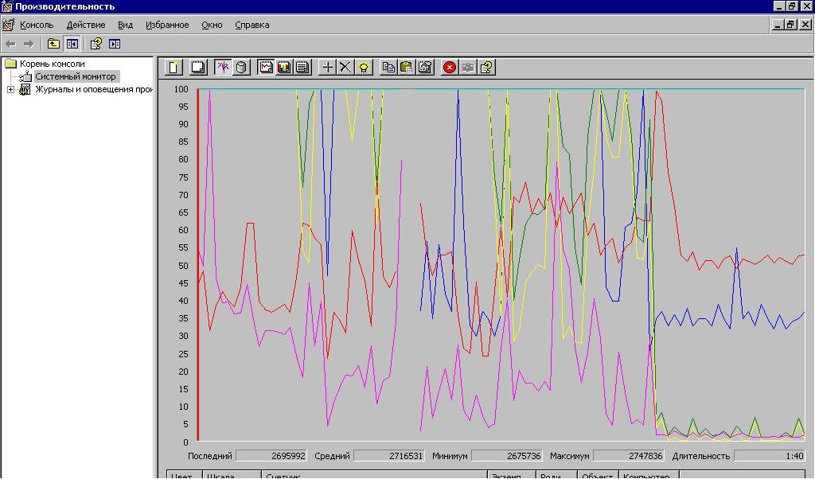Switch to the report view
The width and height of the screenshot is (815, 479).
(302, 68)
